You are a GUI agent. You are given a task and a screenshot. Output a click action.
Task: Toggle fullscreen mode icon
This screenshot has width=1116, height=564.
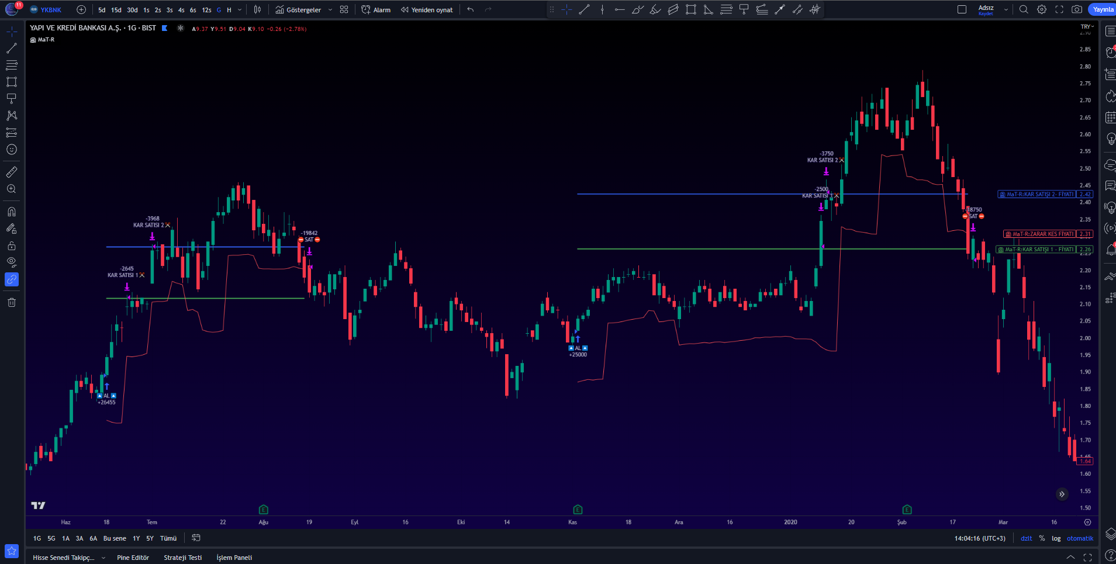coord(1059,9)
